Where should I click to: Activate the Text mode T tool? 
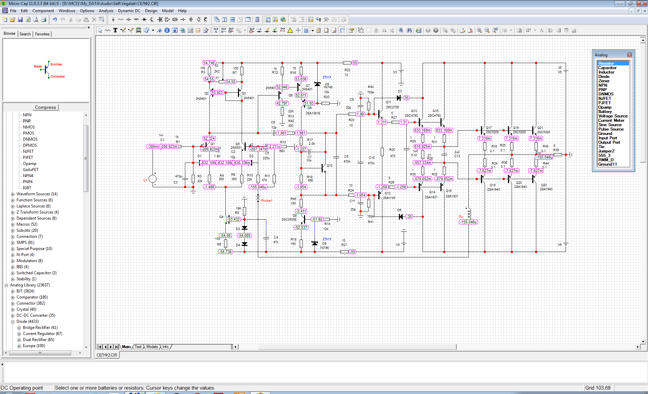115,30
